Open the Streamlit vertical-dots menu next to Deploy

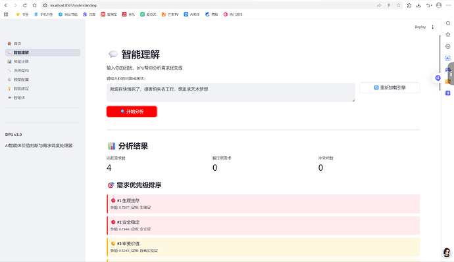pos(432,27)
